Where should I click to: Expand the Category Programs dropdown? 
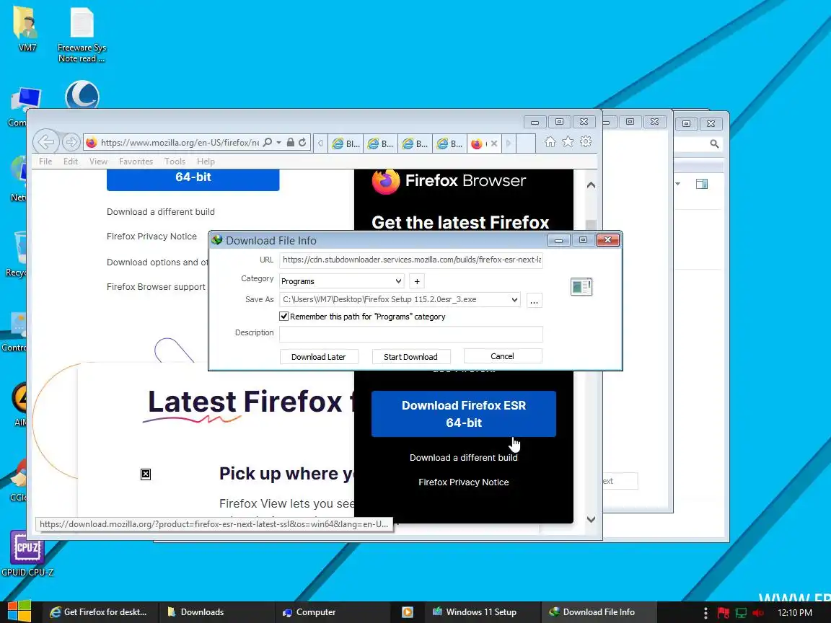398,281
